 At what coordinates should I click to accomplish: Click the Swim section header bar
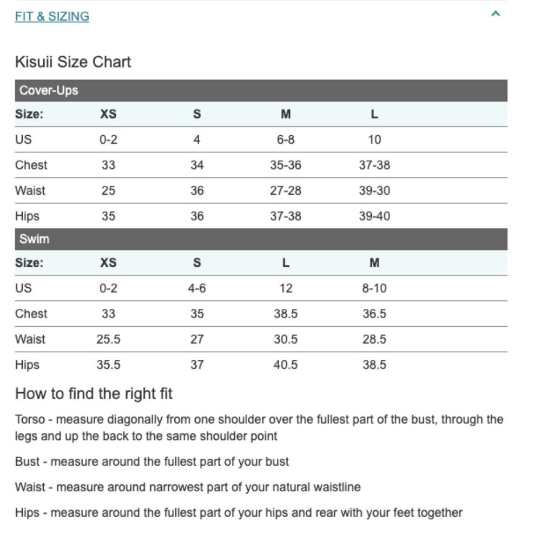[x=261, y=239]
